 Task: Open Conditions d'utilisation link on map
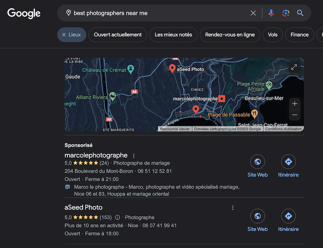point(283,129)
